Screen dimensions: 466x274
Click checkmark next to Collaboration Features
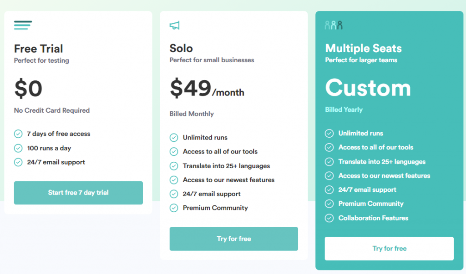329,218
